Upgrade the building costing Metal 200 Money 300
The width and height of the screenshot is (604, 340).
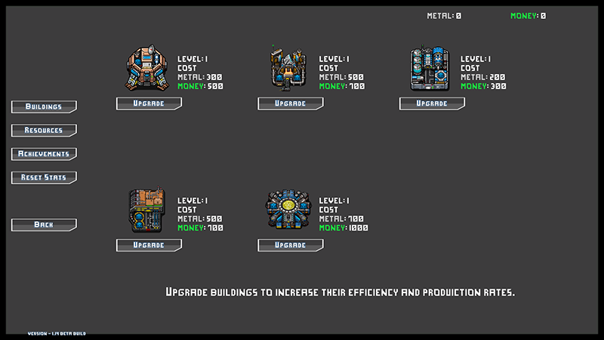tap(432, 104)
